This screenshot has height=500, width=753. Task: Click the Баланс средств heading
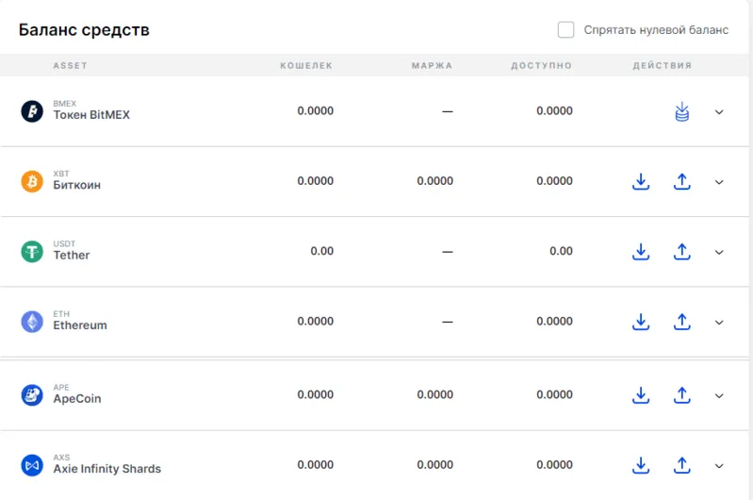[x=84, y=30]
